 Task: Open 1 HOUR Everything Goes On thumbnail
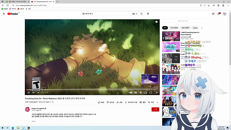pyautogui.click(x=171, y=36)
